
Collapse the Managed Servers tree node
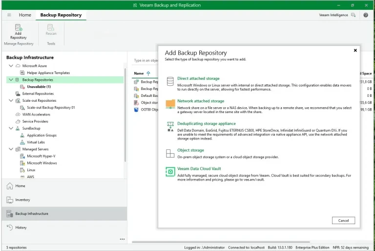[x=11, y=149]
